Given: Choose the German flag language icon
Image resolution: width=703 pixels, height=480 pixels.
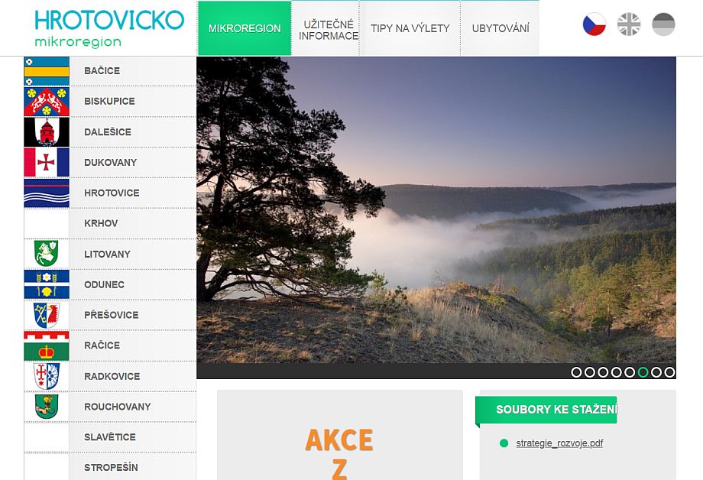Looking at the screenshot, I should pyautogui.click(x=663, y=24).
